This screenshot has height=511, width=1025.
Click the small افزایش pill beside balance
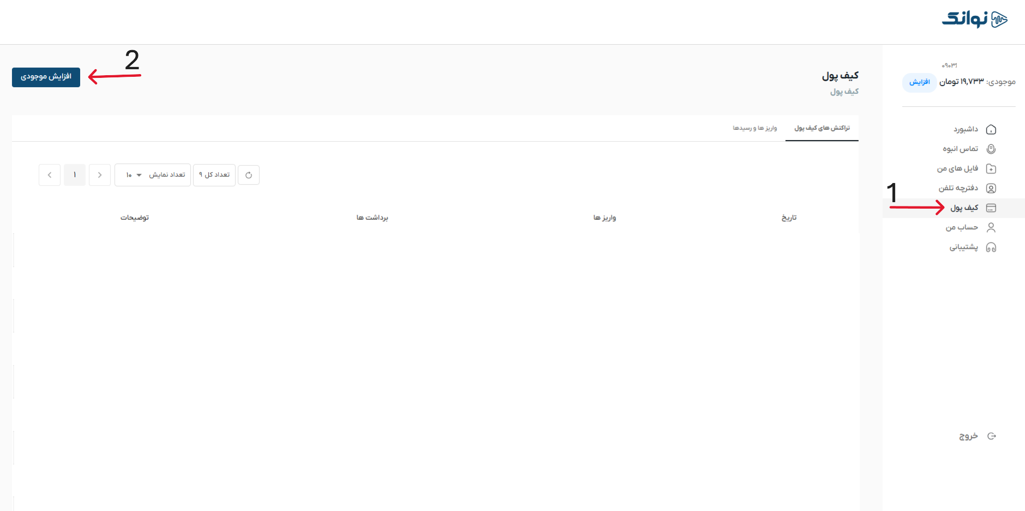tap(919, 82)
